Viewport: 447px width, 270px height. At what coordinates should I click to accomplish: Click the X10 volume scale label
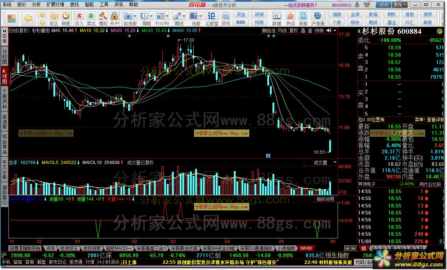(x=342, y=192)
